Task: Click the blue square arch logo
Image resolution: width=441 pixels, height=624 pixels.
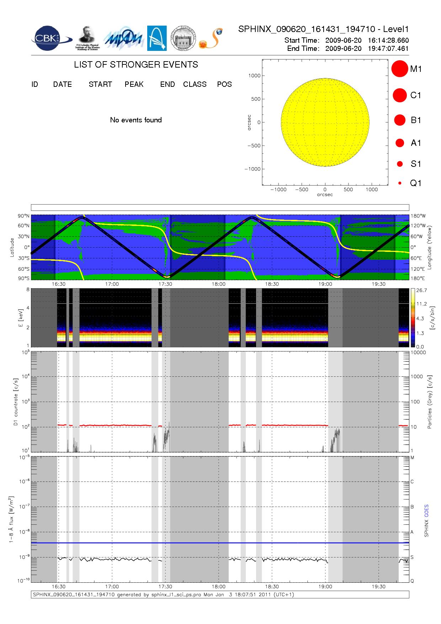Action: tap(157, 38)
